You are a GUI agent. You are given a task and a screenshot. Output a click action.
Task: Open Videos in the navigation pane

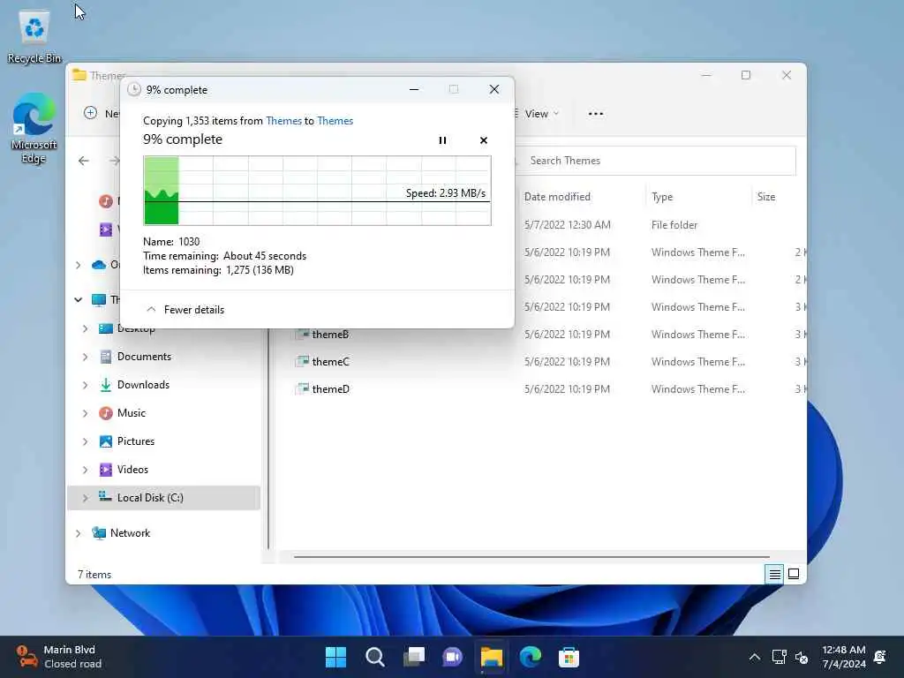coord(132,470)
